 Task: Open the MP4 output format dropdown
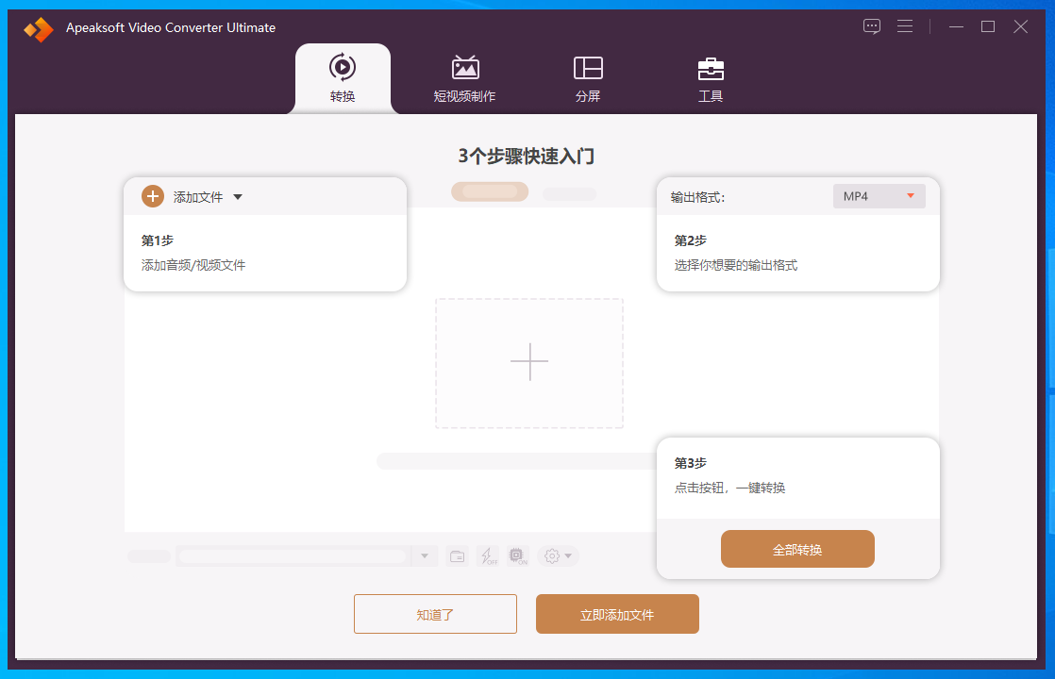tap(879, 196)
